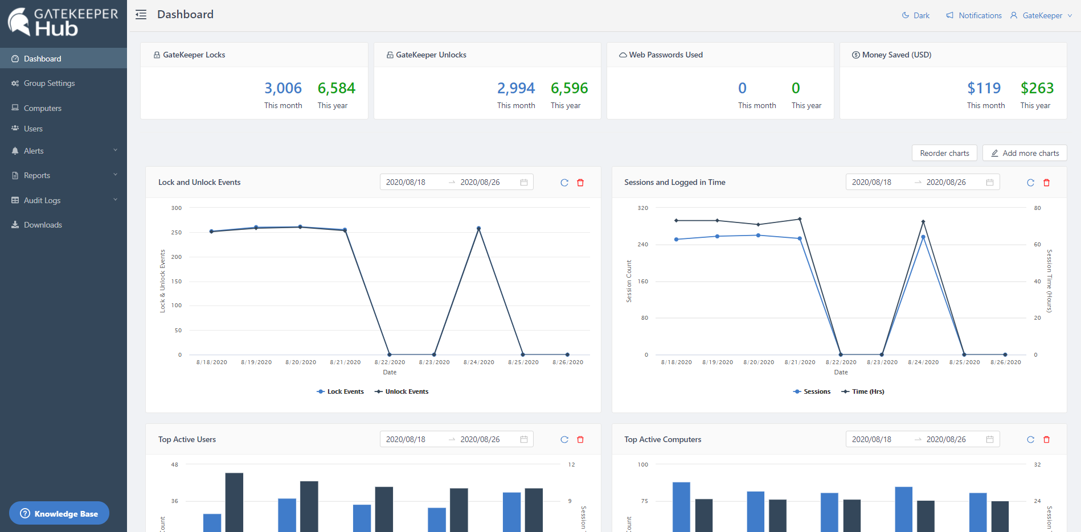Click the GateKeeper Hub logo
The width and height of the screenshot is (1081, 532).
tap(63, 23)
